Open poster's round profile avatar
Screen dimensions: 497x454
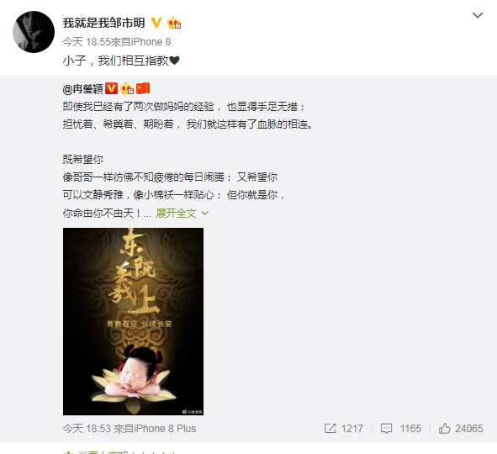pos(34,32)
